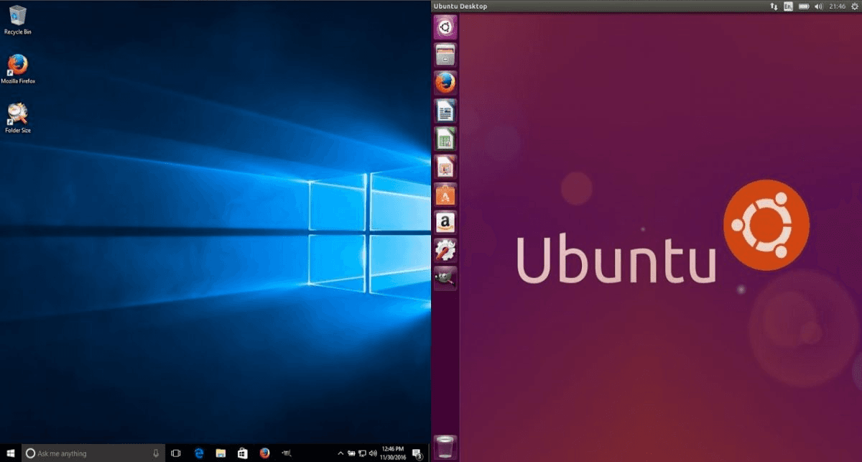Open Ubuntu network indicator menu
The image size is (862, 462).
click(x=774, y=6)
